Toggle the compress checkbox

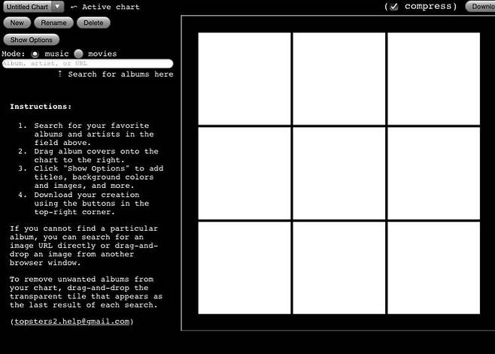point(393,7)
